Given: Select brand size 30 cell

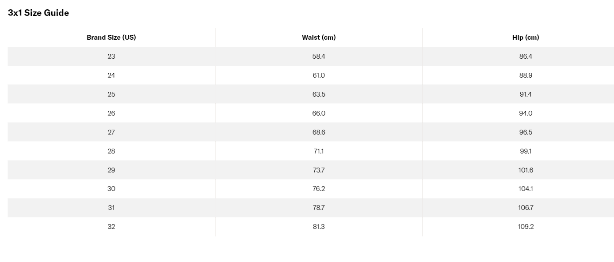Looking at the screenshot, I should click(111, 189).
